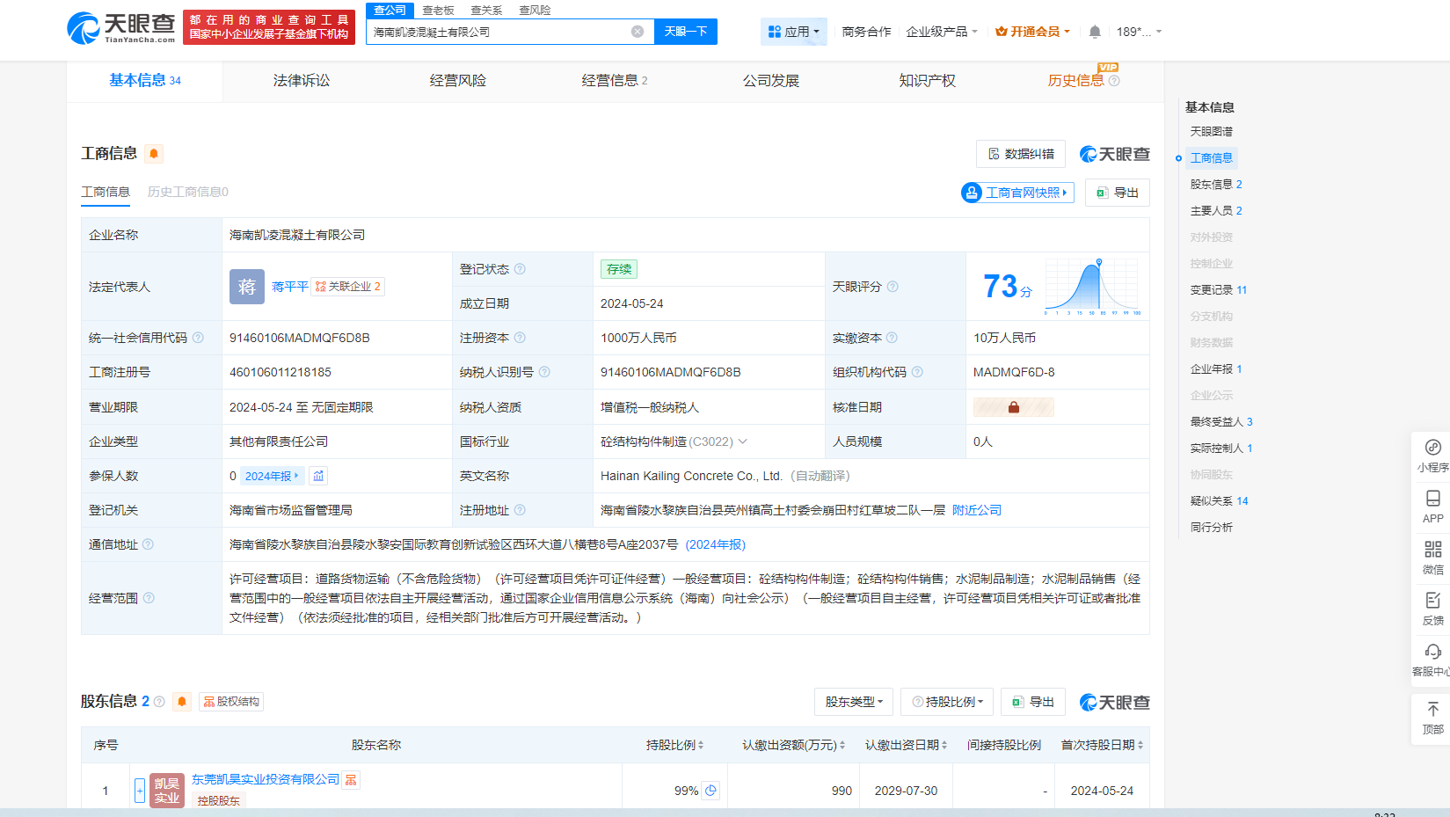
Task: Open the 参保人数 chart icon
Action: tap(318, 476)
